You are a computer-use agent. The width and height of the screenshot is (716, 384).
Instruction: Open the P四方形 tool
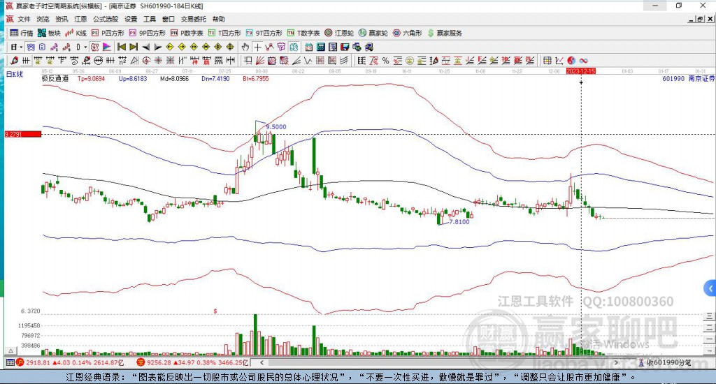click(x=108, y=33)
